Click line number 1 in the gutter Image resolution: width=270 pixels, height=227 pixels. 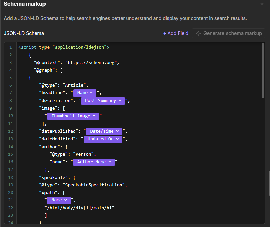pyautogui.click(x=10, y=47)
